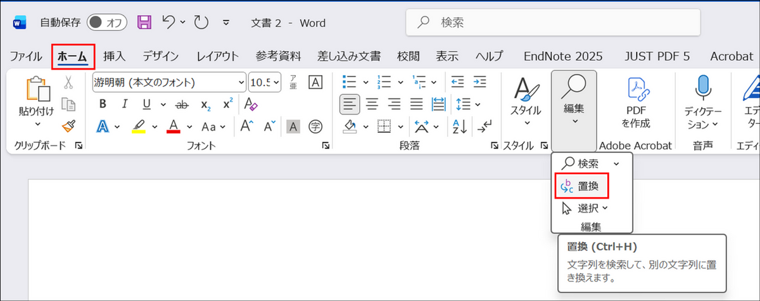Viewport: 760px width, 301px height.
Task: Expand the Search (検索) menu arrow
Action: pyautogui.click(x=616, y=163)
